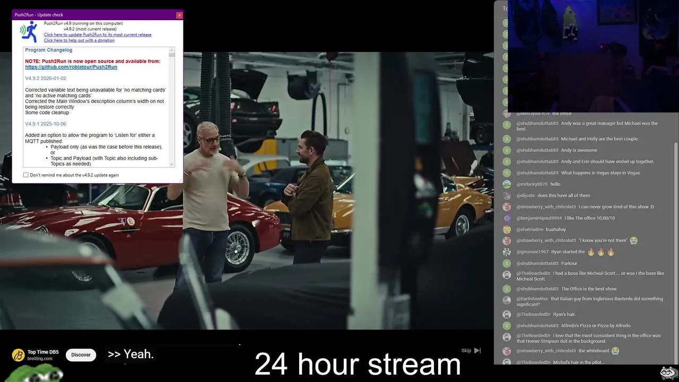Click @EarthAnother's profile avatar
Image resolution: width=679 pixels, height=382 pixels.
point(507,300)
